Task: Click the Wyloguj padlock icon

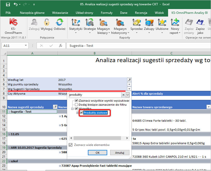Action: click(47, 22)
